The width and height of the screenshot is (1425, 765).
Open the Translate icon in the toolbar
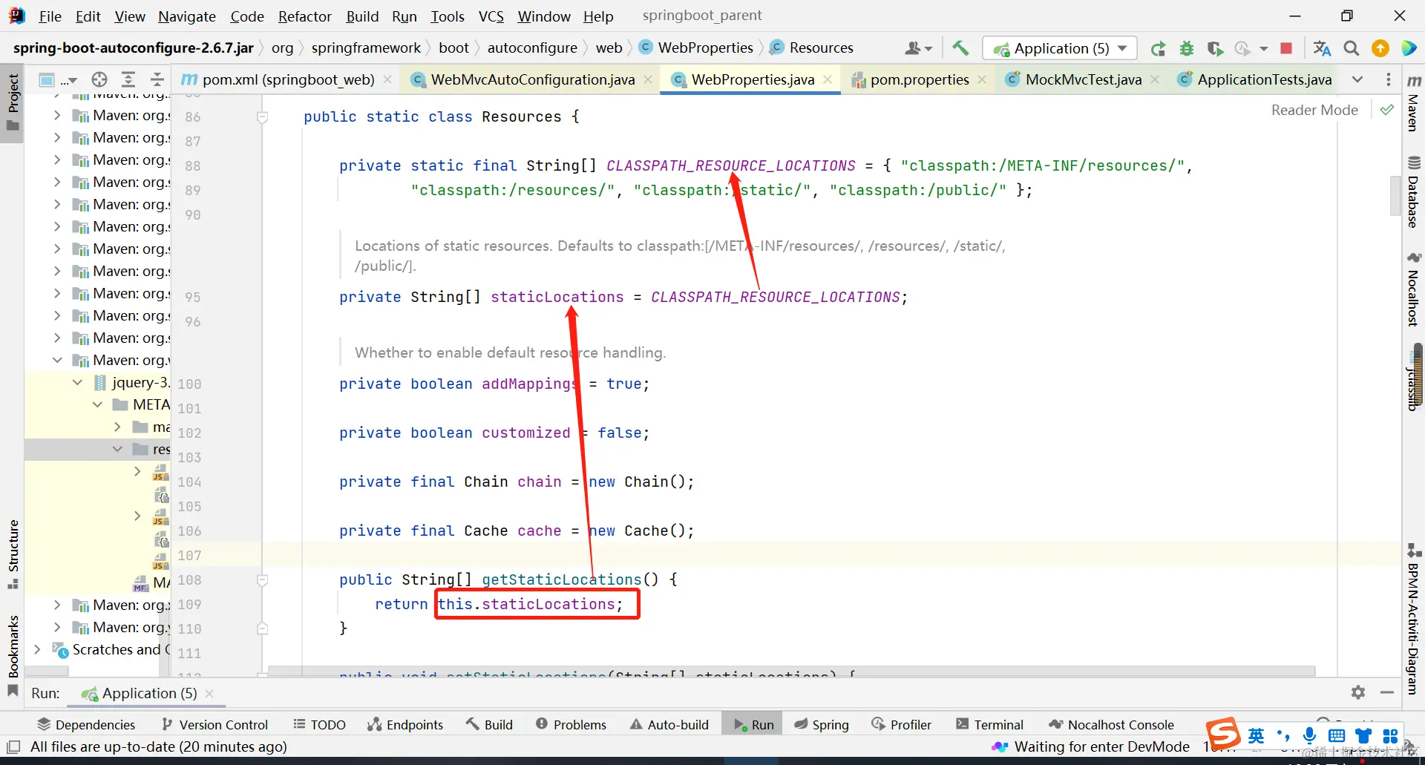1322,49
